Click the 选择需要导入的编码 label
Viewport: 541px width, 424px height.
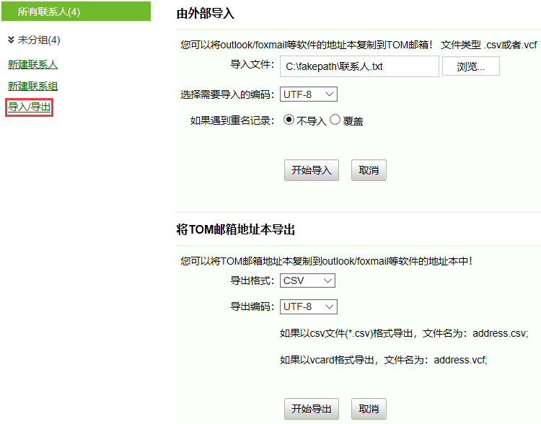(x=227, y=94)
